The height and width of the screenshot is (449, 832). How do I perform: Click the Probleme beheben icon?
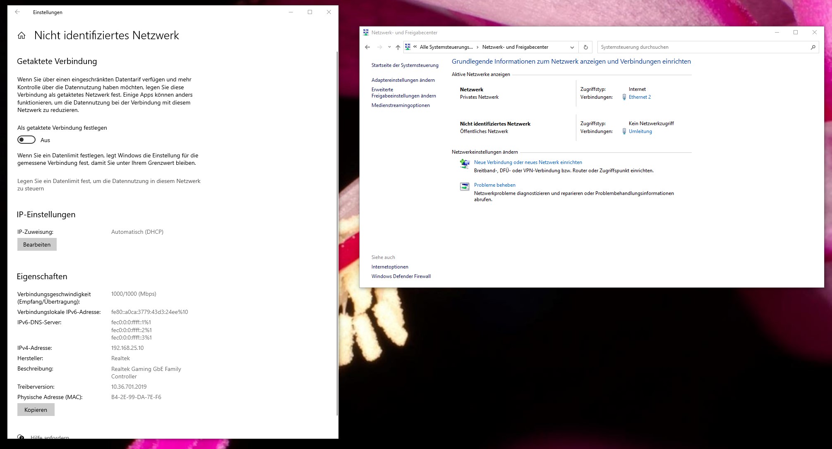point(465,187)
